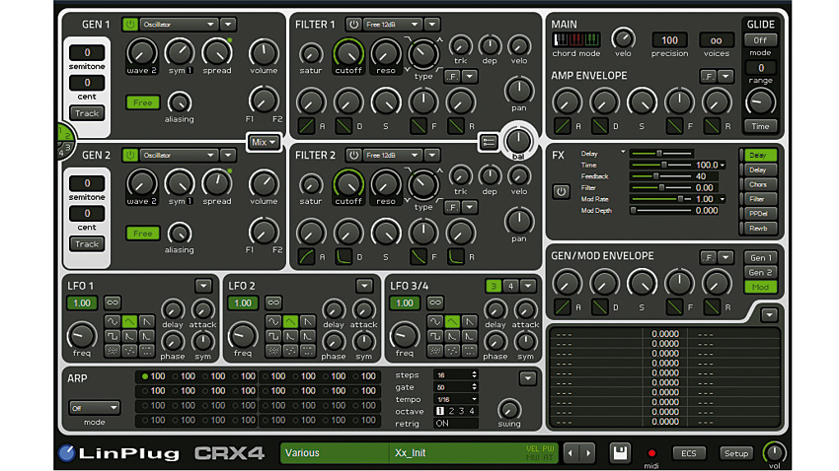
Task: Click the precision value field 100
Action: (669, 40)
